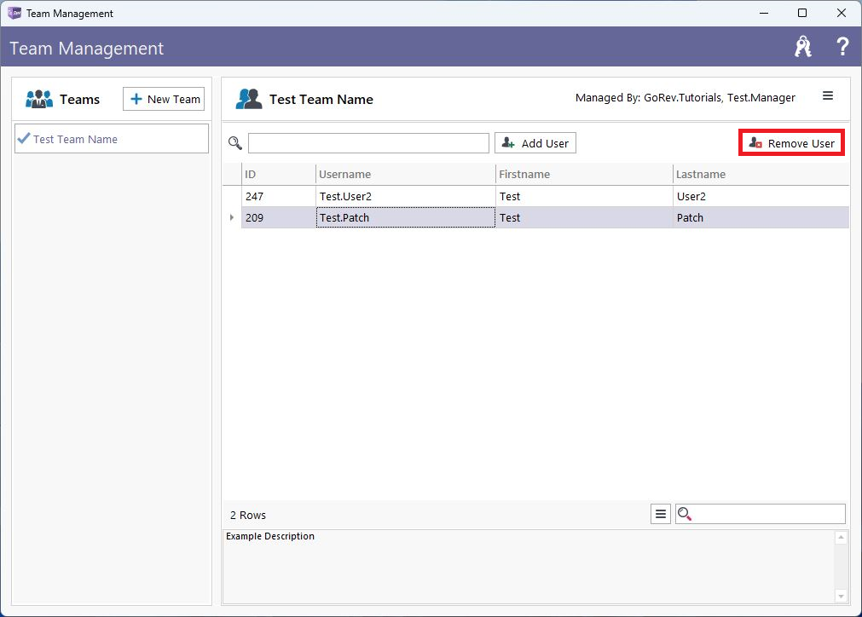Click the description scrollbar down arrow
Viewport: 862px width, 617px height.
[x=841, y=597]
